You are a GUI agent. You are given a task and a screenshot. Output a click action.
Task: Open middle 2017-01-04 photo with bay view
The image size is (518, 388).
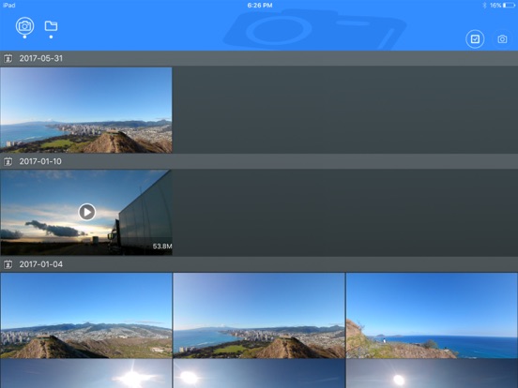(x=259, y=316)
